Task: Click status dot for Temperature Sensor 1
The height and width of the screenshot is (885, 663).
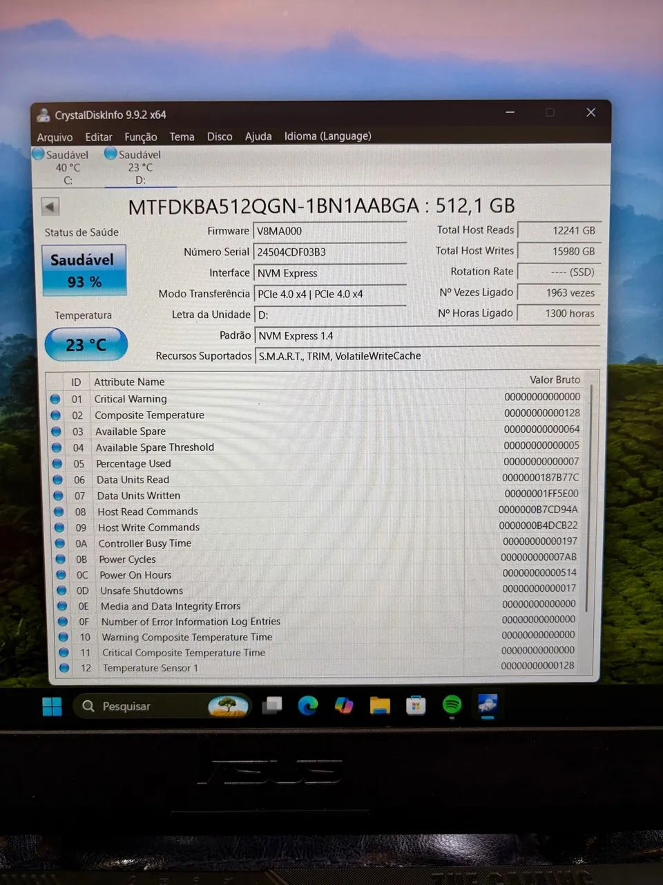Action: pos(64,668)
